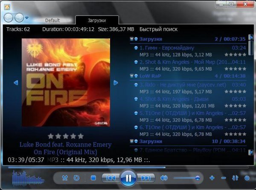Seek within the track progress bar

click(x=128, y=167)
